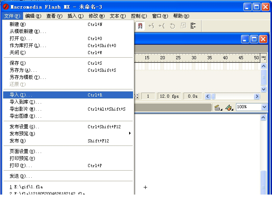The height and width of the screenshot is (202, 272).
Task: Click the timeline horizontal scroll left arrow
Action: (x=208, y=96)
